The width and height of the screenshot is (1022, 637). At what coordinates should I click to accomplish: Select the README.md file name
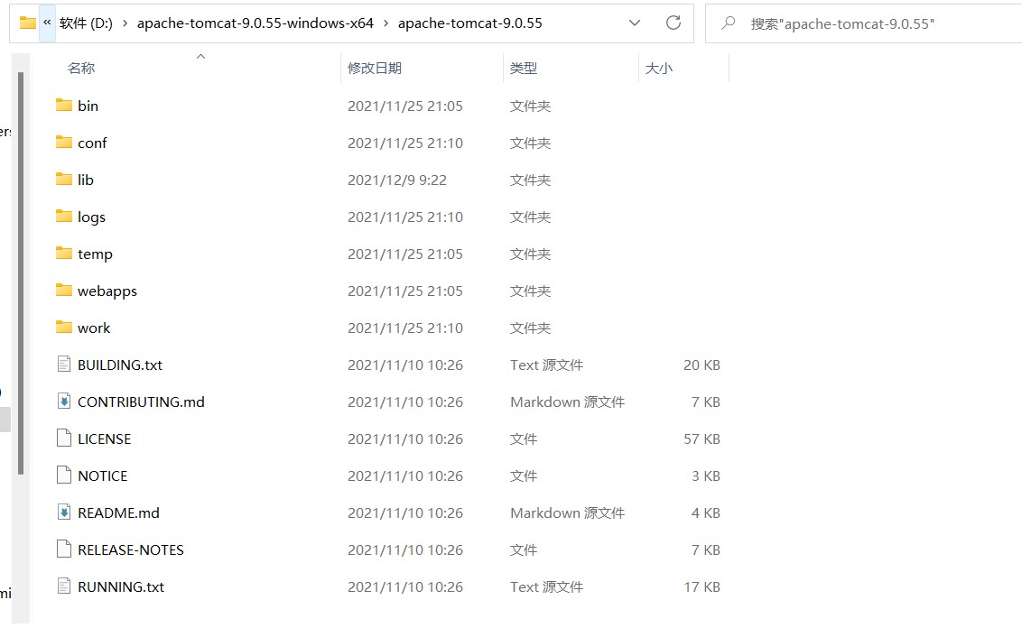click(x=118, y=513)
